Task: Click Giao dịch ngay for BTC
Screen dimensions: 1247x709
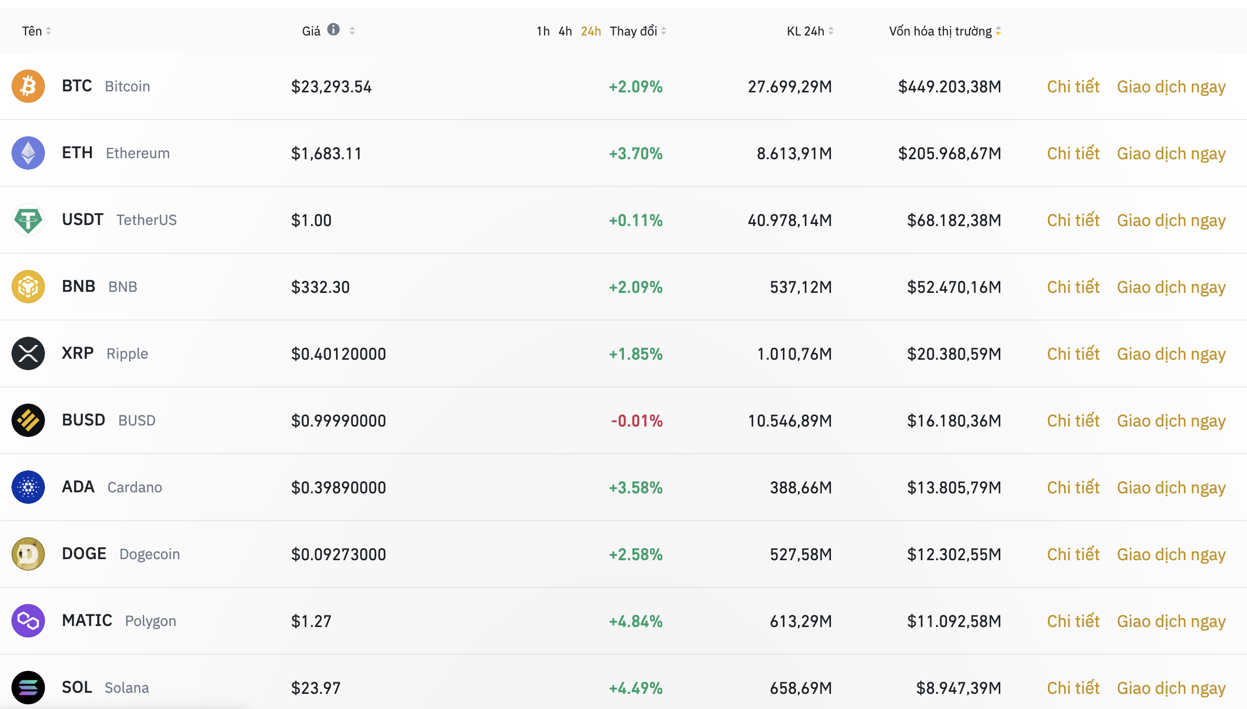Action: 1171,87
